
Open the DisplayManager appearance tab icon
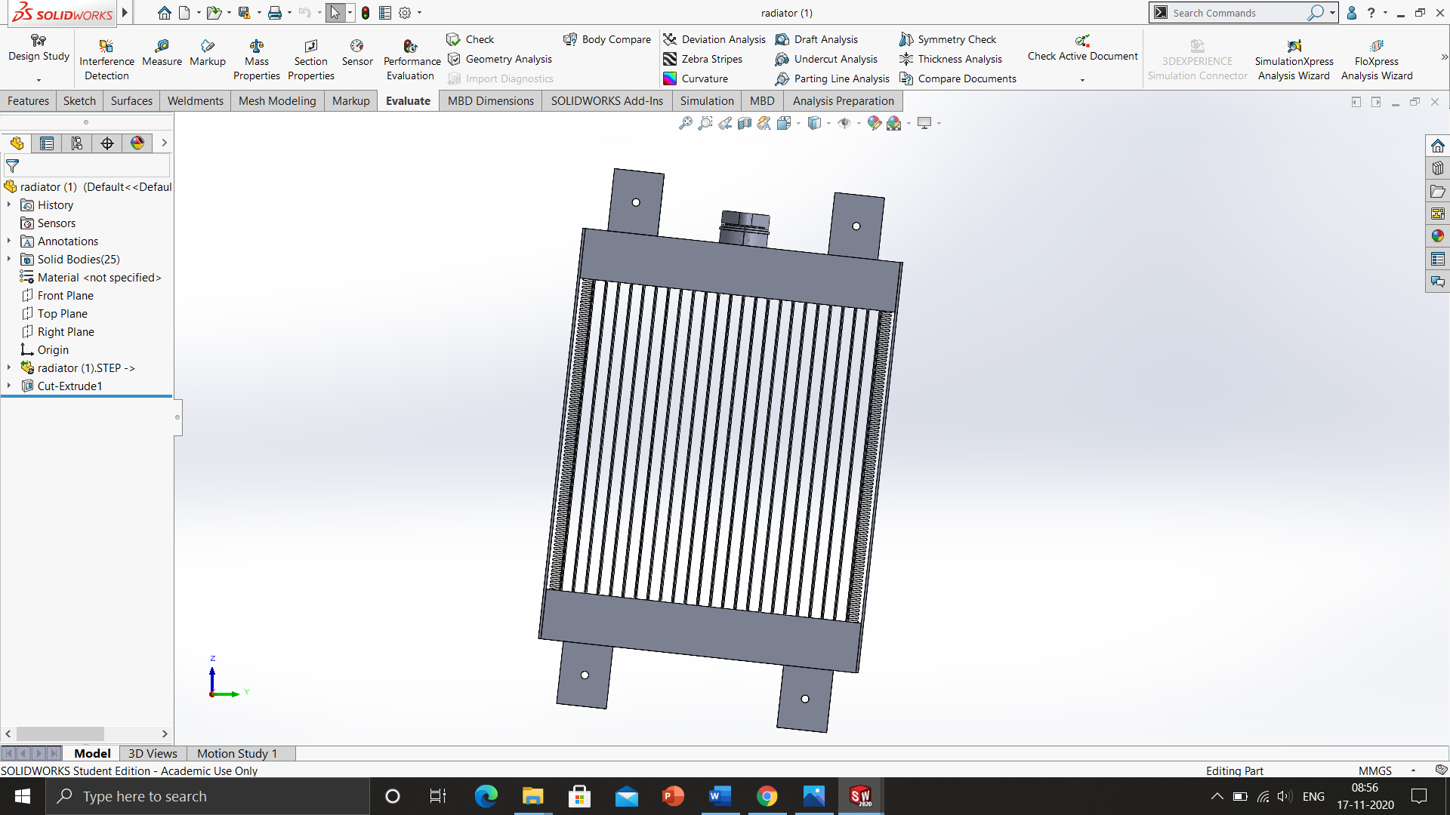(137, 143)
